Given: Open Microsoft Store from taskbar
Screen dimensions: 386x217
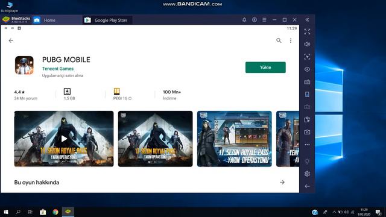Looking at the screenshot, I should coord(43,212).
